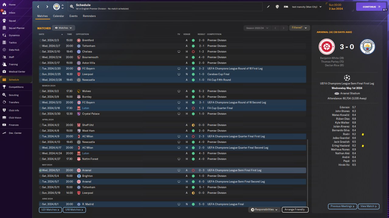Viewport: 389px width, 218px height.
Task: Open the Dev. Center
Action: pos(15,133)
